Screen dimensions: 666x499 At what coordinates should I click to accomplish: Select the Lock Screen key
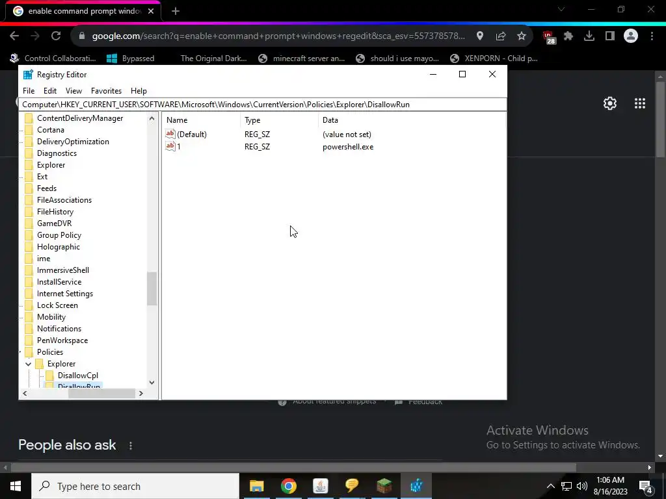point(57,305)
